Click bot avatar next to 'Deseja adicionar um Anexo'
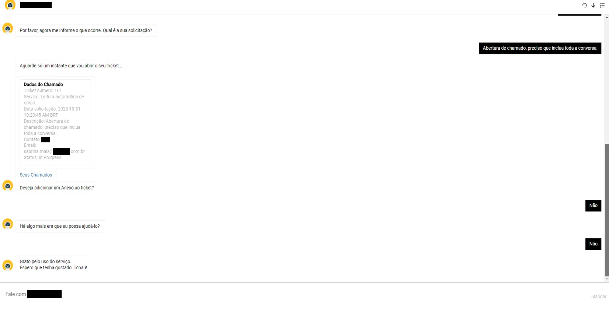This screenshot has width=609, height=309. 8,186
